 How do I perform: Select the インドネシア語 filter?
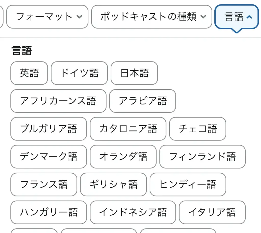coord(133,213)
